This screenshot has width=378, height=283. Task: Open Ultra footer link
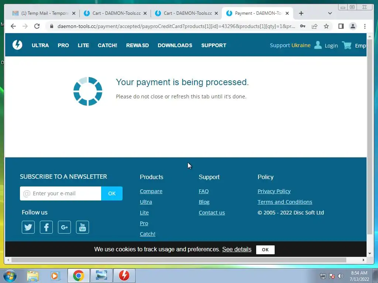146,202
